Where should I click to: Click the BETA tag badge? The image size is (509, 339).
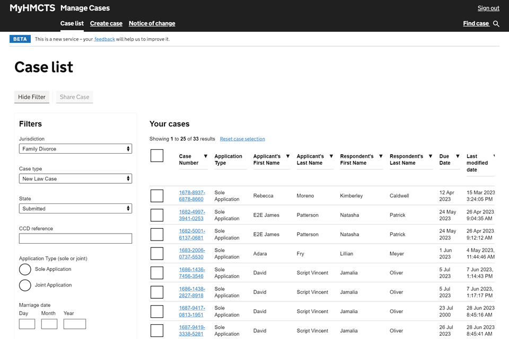(20, 39)
